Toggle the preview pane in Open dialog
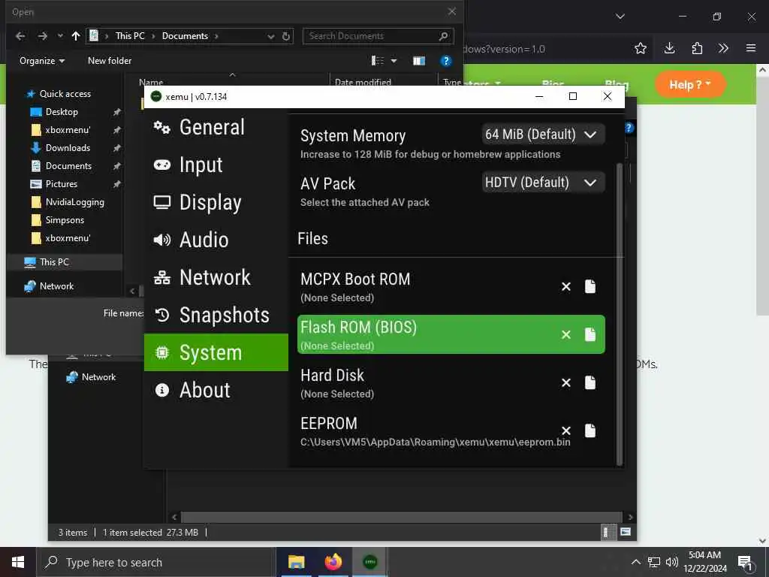Viewport: 769px width, 577px height. (419, 61)
